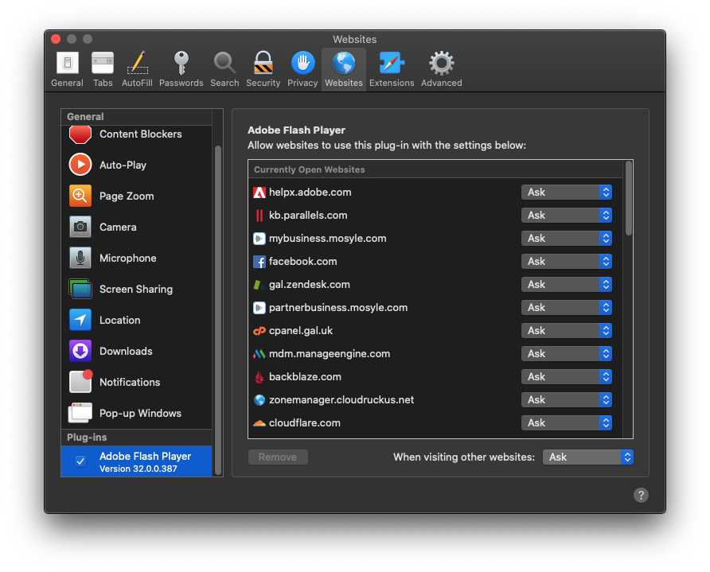Select the Downloads icon in sidebar

80,351
